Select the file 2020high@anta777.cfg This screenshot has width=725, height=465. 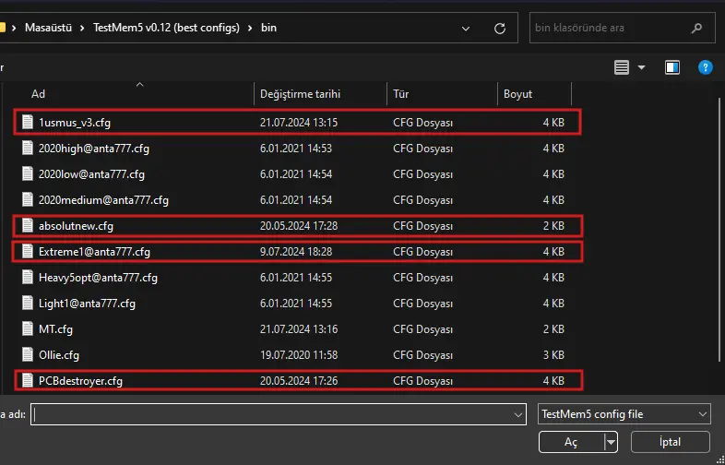pos(94,149)
